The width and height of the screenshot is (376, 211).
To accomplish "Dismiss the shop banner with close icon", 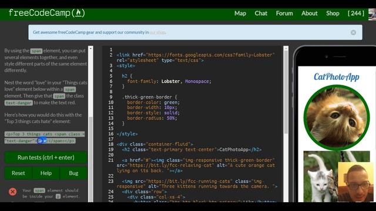I will 353,32.
